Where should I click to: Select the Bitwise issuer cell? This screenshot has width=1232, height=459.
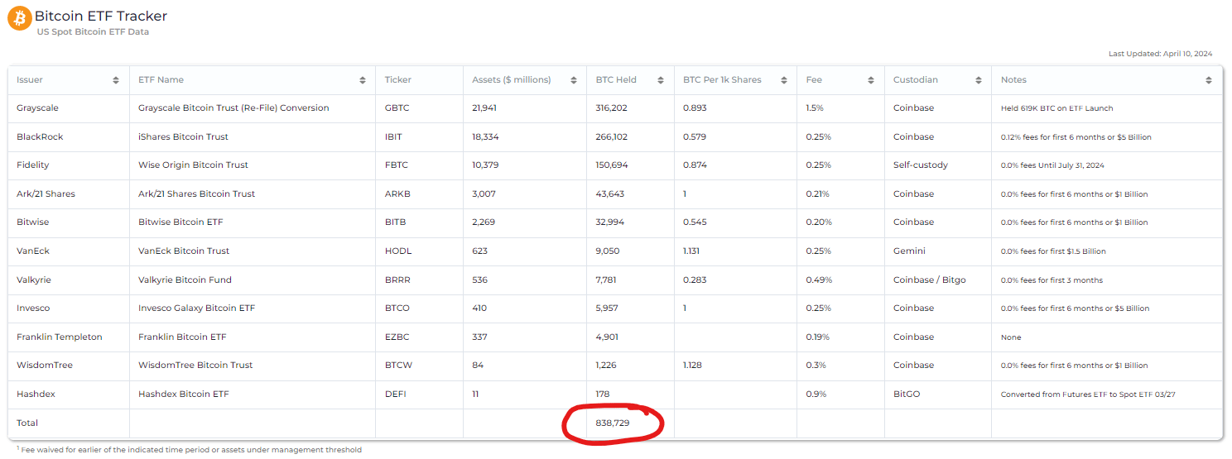coord(33,222)
